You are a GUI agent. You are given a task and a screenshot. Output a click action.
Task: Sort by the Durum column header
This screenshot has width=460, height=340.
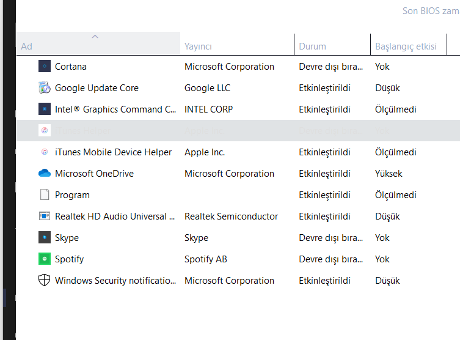point(332,44)
